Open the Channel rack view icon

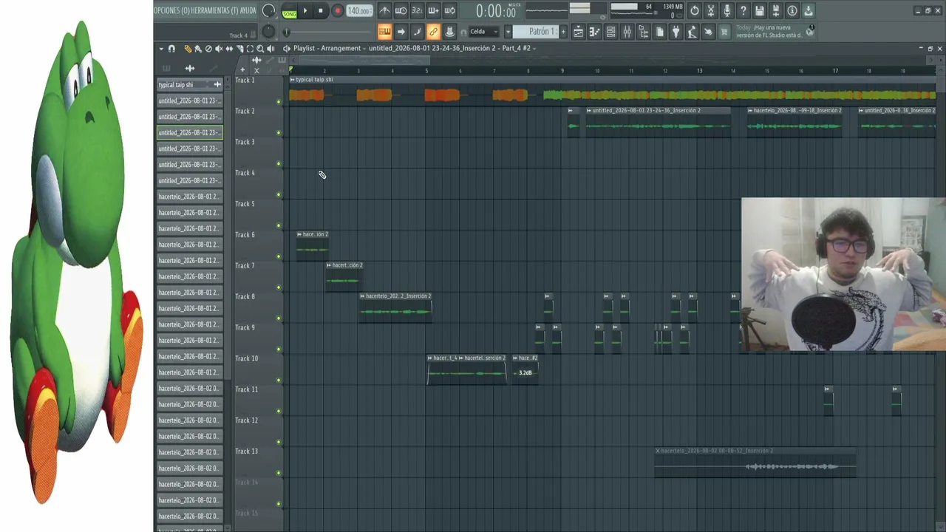point(610,32)
